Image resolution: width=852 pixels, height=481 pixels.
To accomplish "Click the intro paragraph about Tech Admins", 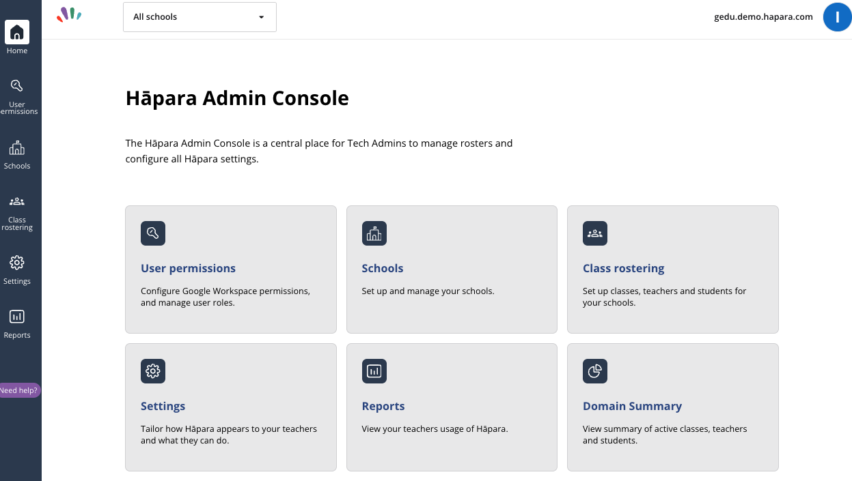I will coord(319,151).
